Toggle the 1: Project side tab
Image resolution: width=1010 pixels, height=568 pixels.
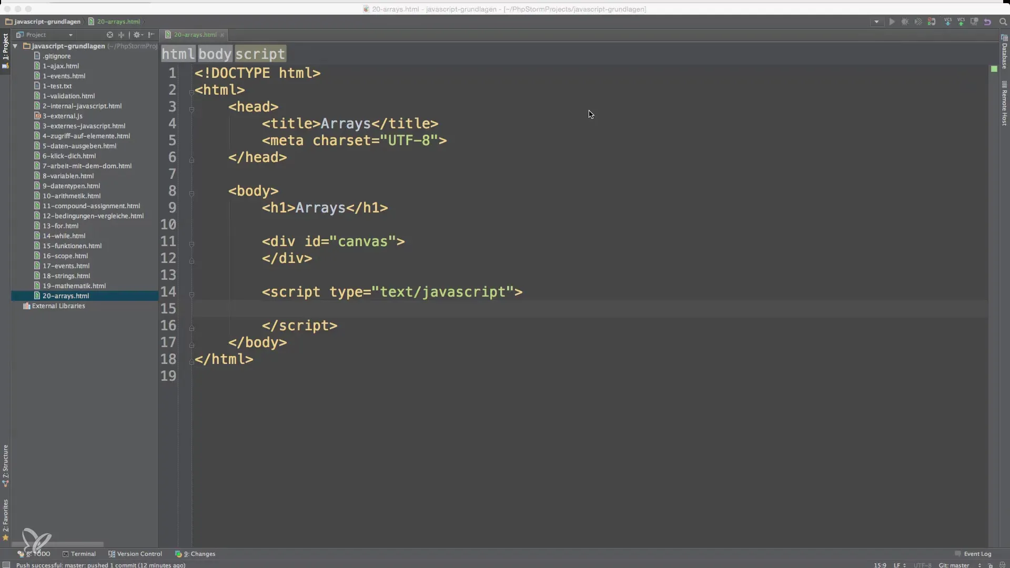[5, 52]
